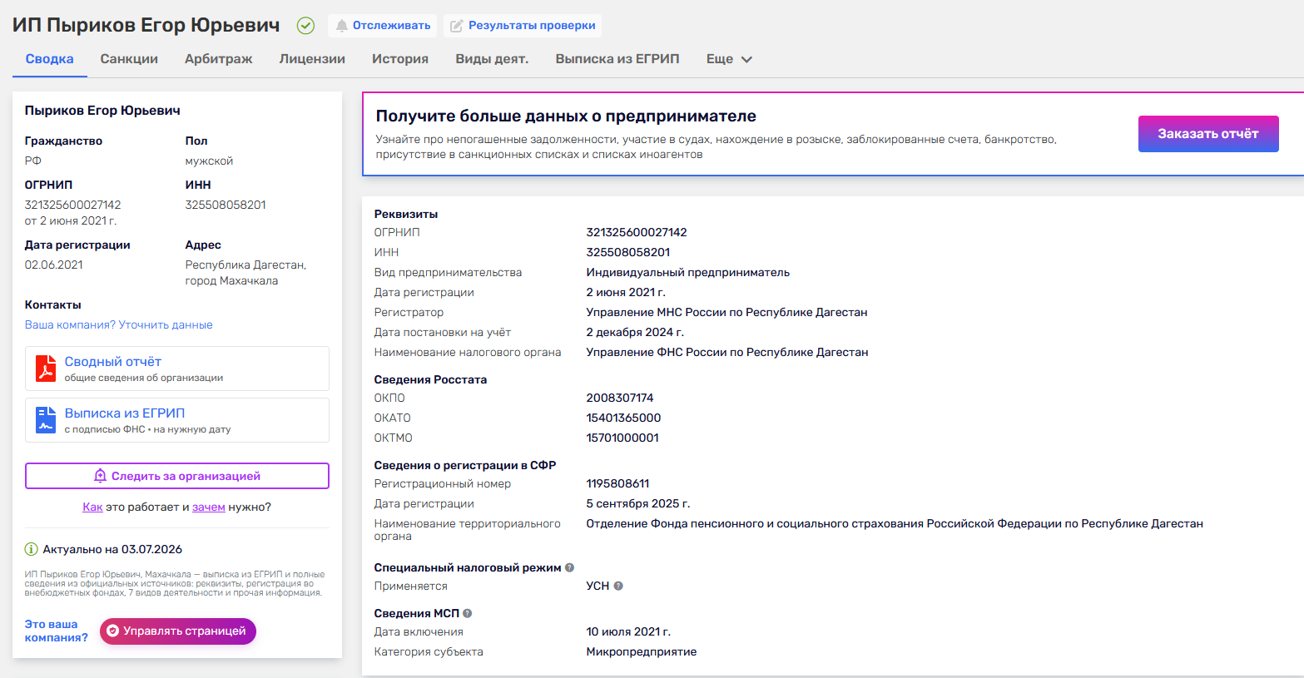The image size is (1304, 678).
Task: Click bell icon in Следить за организацией
Action: (100, 476)
